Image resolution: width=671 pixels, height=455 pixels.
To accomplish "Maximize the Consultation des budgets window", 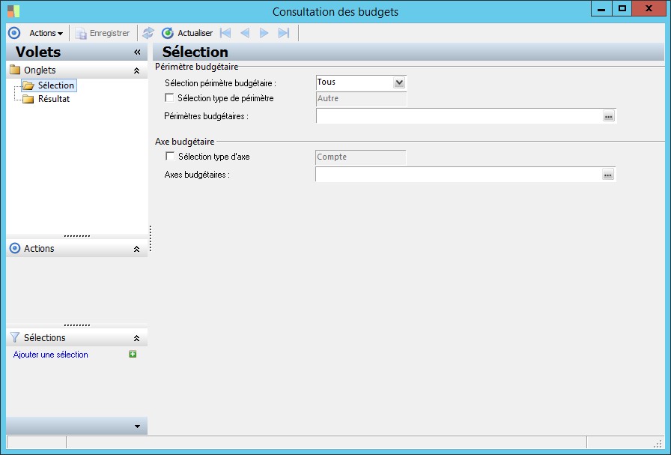I will [622, 8].
